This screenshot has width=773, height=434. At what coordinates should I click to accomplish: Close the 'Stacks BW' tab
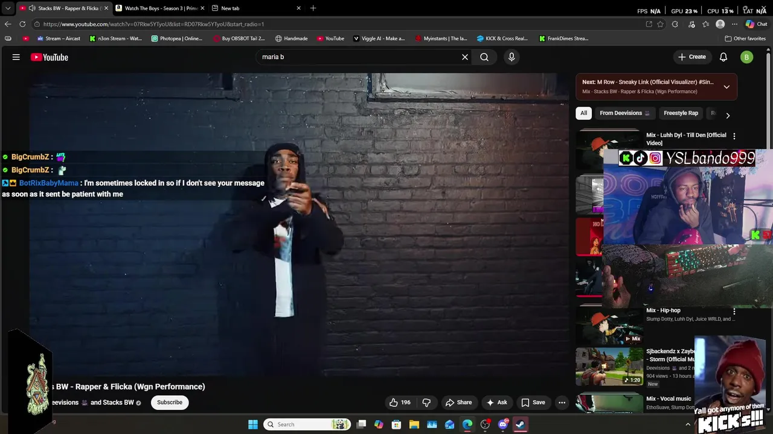106,8
